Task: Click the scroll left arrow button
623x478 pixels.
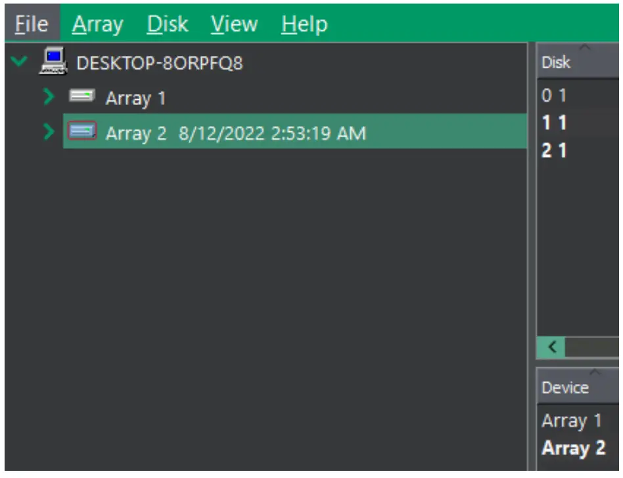Action: pos(552,347)
